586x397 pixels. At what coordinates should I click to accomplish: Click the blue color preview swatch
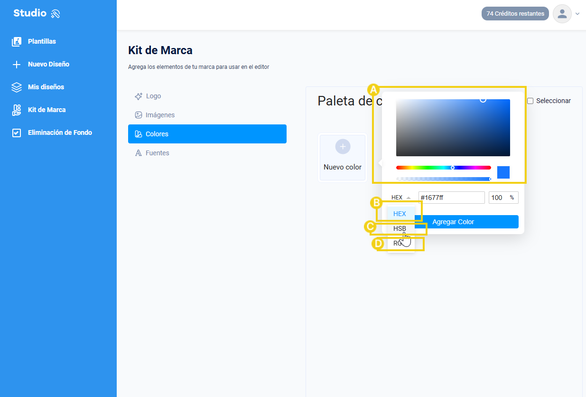tap(503, 172)
